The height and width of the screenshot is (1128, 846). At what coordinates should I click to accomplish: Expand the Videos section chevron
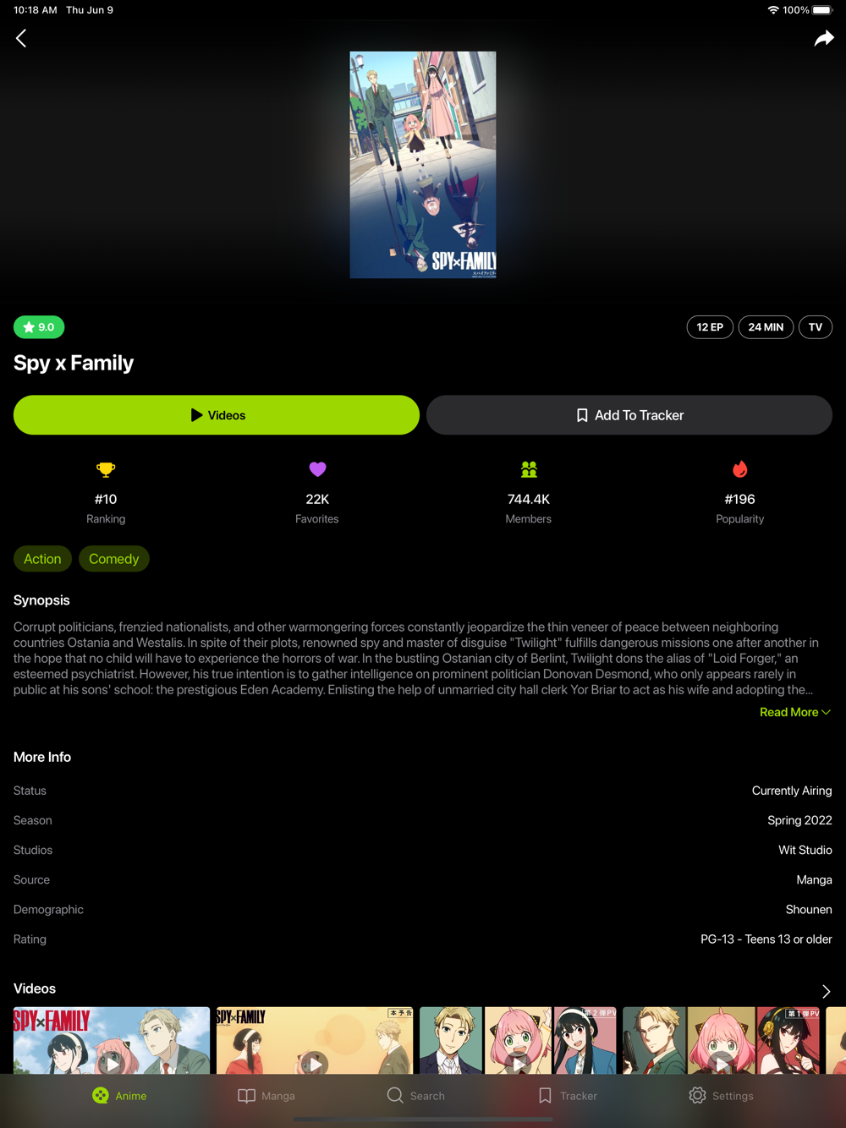coord(826,991)
